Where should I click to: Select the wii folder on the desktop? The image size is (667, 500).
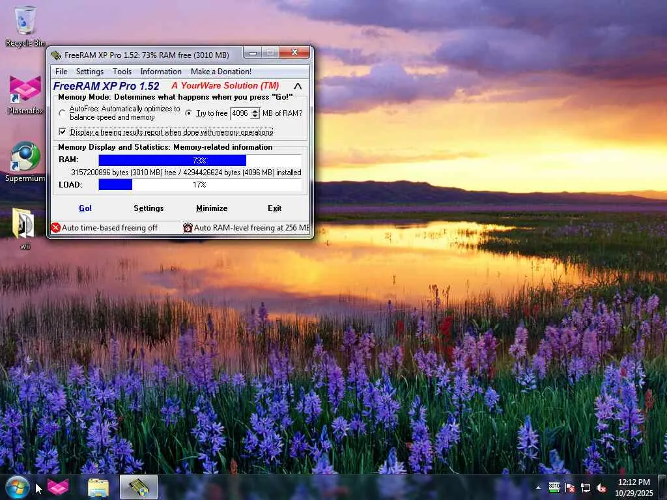pos(25,229)
